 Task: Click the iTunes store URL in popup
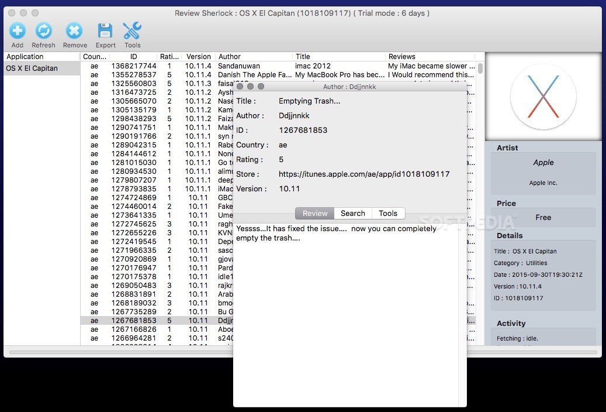click(x=364, y=174)
